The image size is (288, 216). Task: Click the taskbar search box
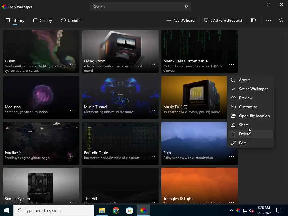54,210
